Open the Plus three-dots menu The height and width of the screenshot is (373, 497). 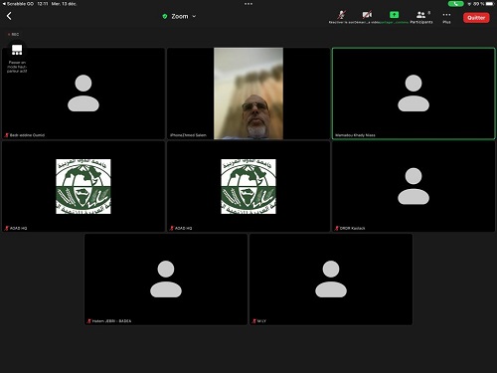(x=446, y=17)
